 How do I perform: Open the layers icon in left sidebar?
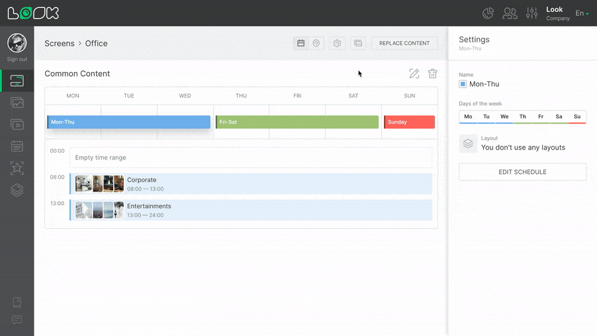[x=17, y=190]
